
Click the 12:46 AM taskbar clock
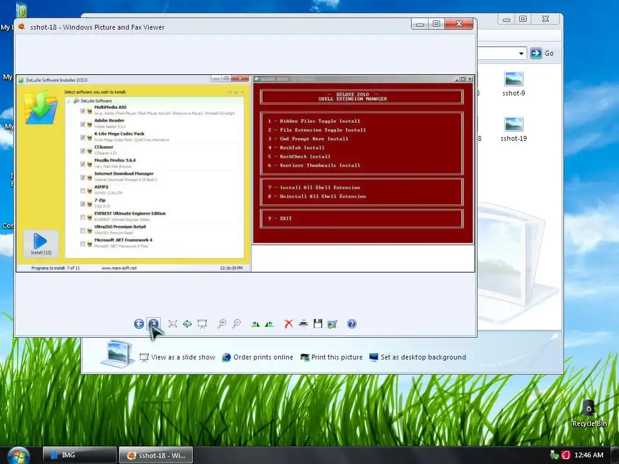[x=589, y=455]
